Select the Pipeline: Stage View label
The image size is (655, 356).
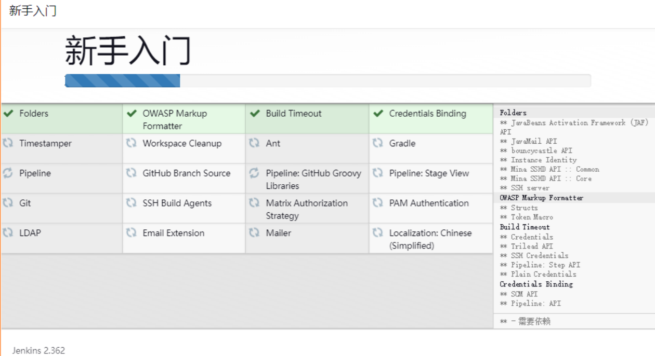[429, 173]
